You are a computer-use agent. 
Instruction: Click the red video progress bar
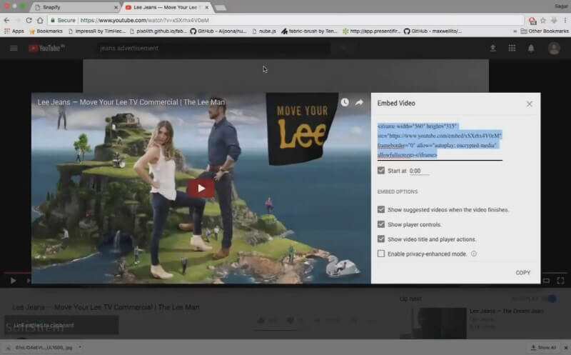coord(17,272)
